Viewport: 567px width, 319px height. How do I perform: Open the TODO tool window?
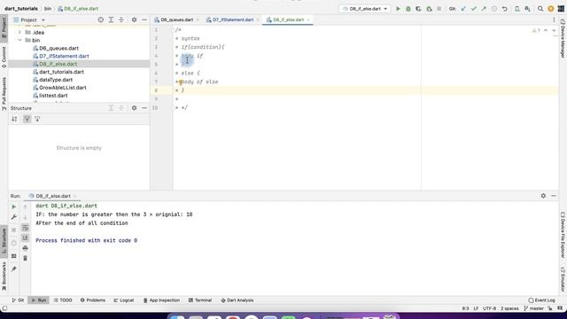click(x=63, y=300)
